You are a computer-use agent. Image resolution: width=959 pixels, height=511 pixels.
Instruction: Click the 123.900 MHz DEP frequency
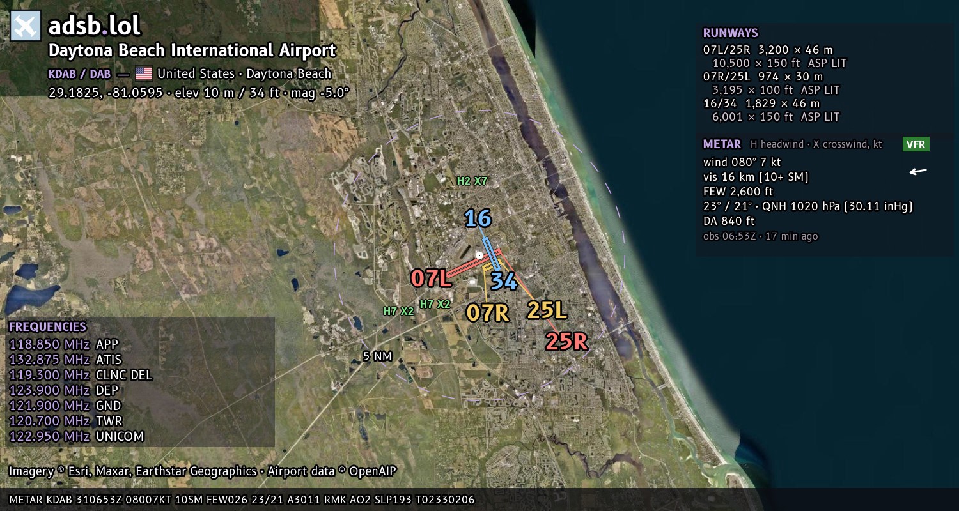[x=63, y=390]
